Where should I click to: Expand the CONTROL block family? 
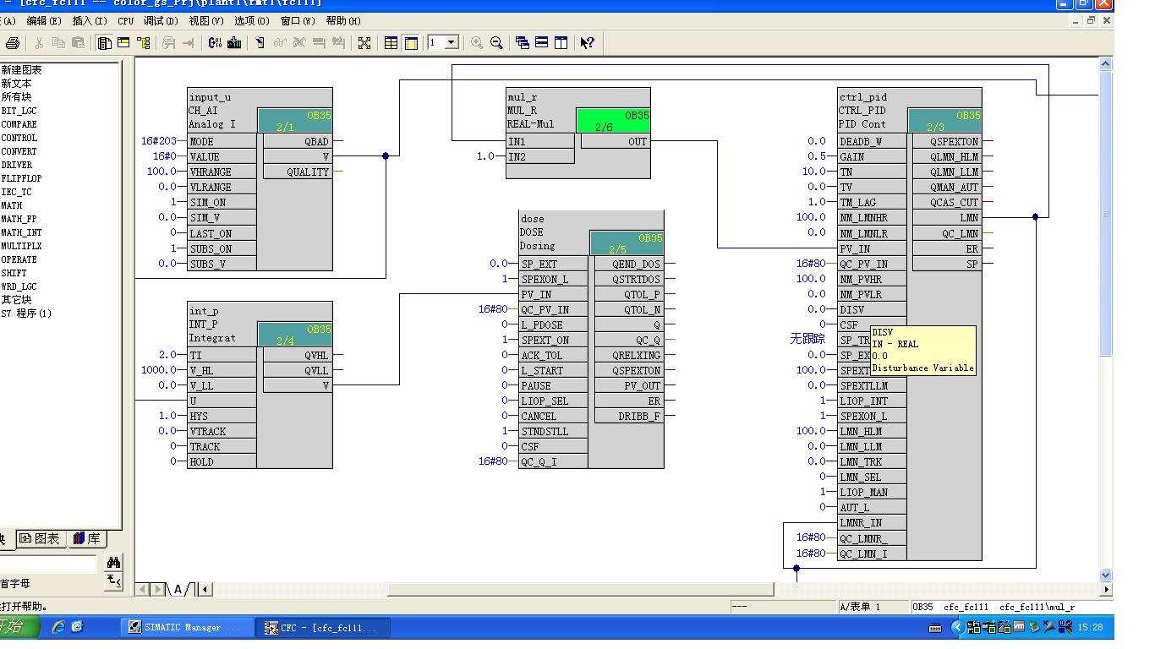click(19, 138)
